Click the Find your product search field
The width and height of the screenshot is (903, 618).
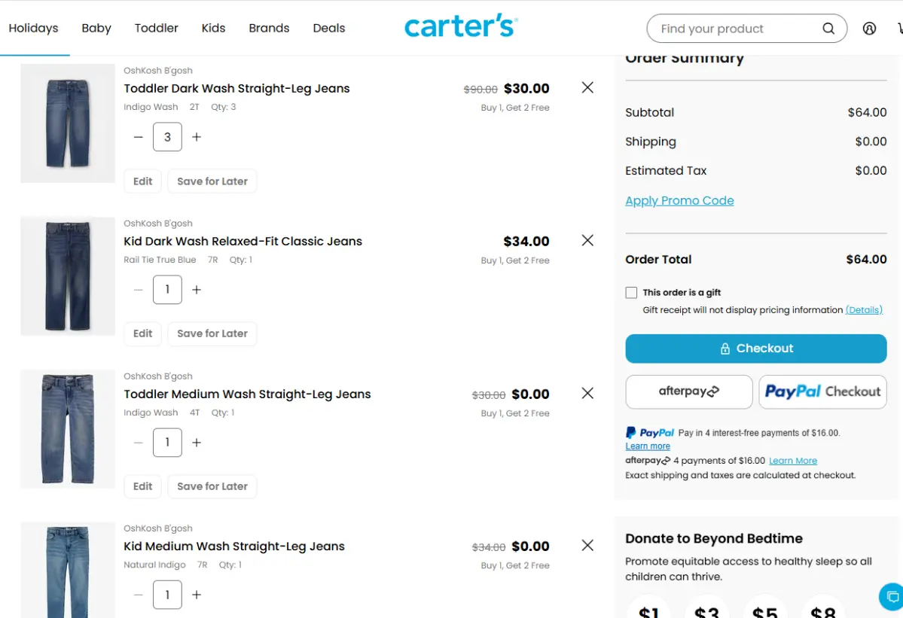[731, 28]
